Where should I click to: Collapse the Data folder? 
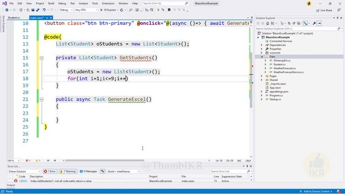pyautogui.click(x=261, y=57)
